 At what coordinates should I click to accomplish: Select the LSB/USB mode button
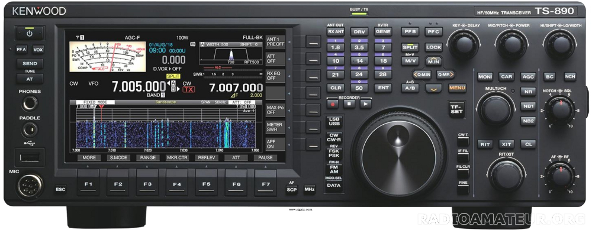[x=334, y=121]
